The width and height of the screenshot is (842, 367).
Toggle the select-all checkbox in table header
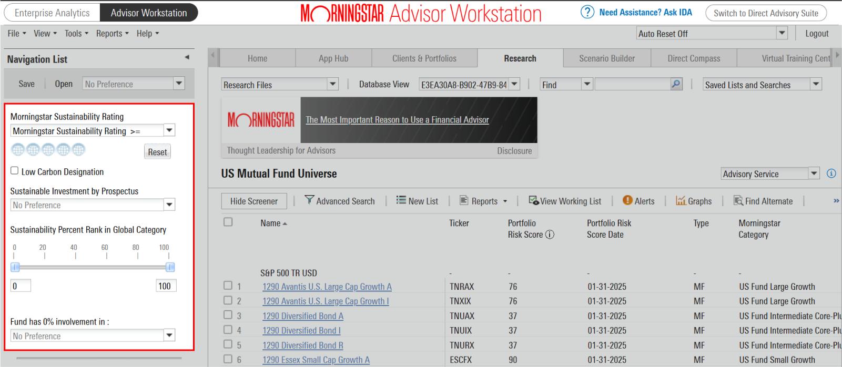pos(228,222)
